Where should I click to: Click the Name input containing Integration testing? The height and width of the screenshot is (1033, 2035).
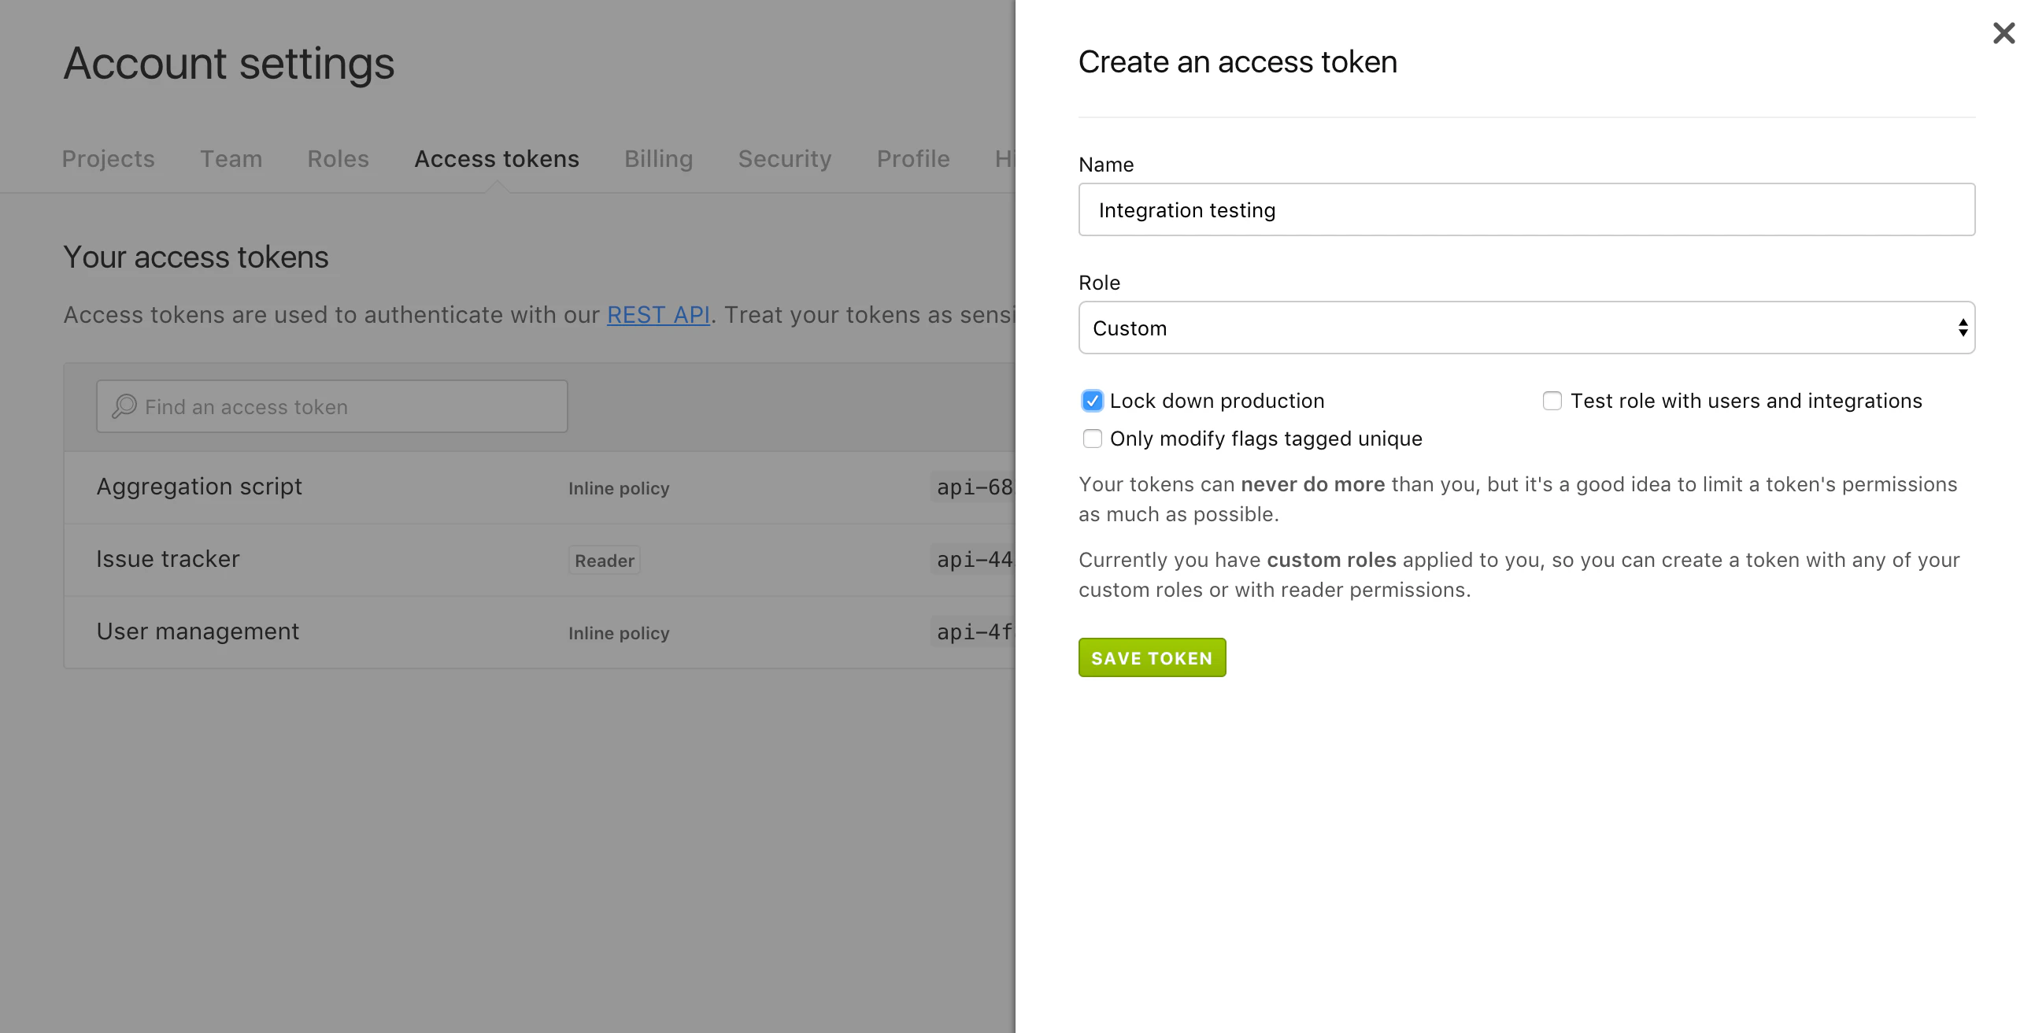[x=1526, y=209]
